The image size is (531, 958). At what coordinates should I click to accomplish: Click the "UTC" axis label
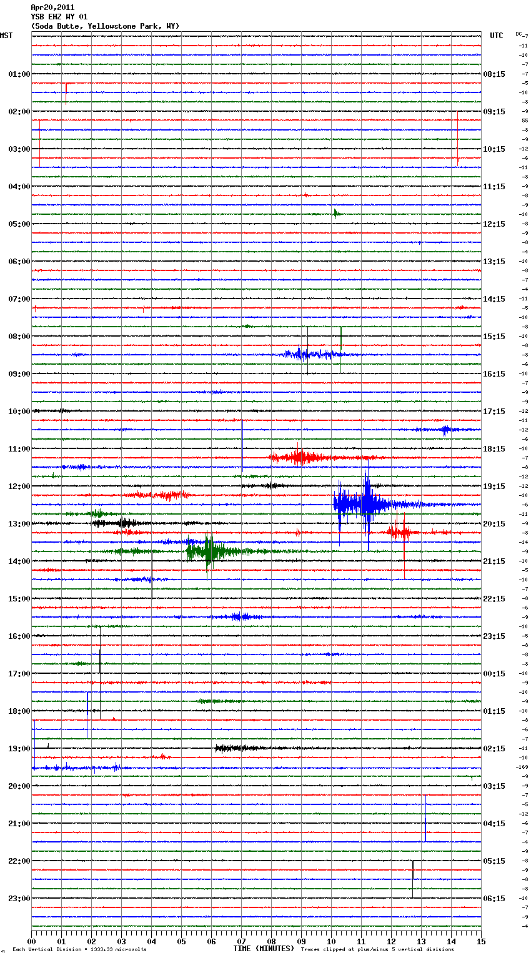pyautogui.click(x=497, y=36)
